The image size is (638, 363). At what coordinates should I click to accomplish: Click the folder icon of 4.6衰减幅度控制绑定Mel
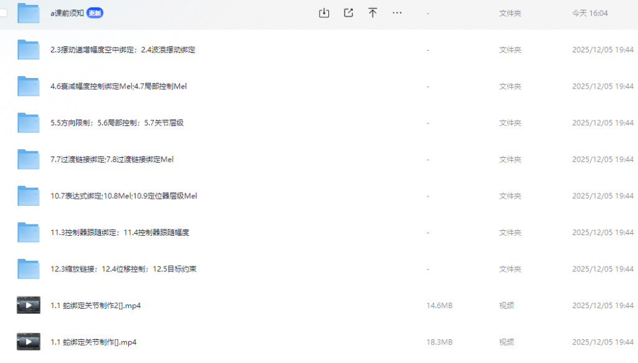[27, 86]
